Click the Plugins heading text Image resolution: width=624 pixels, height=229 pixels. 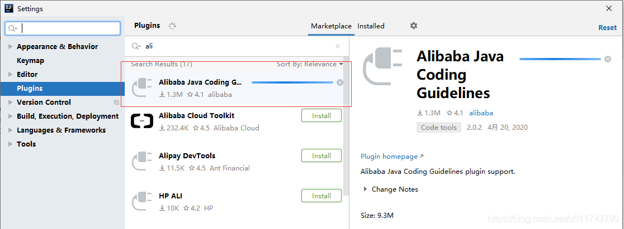147,26
